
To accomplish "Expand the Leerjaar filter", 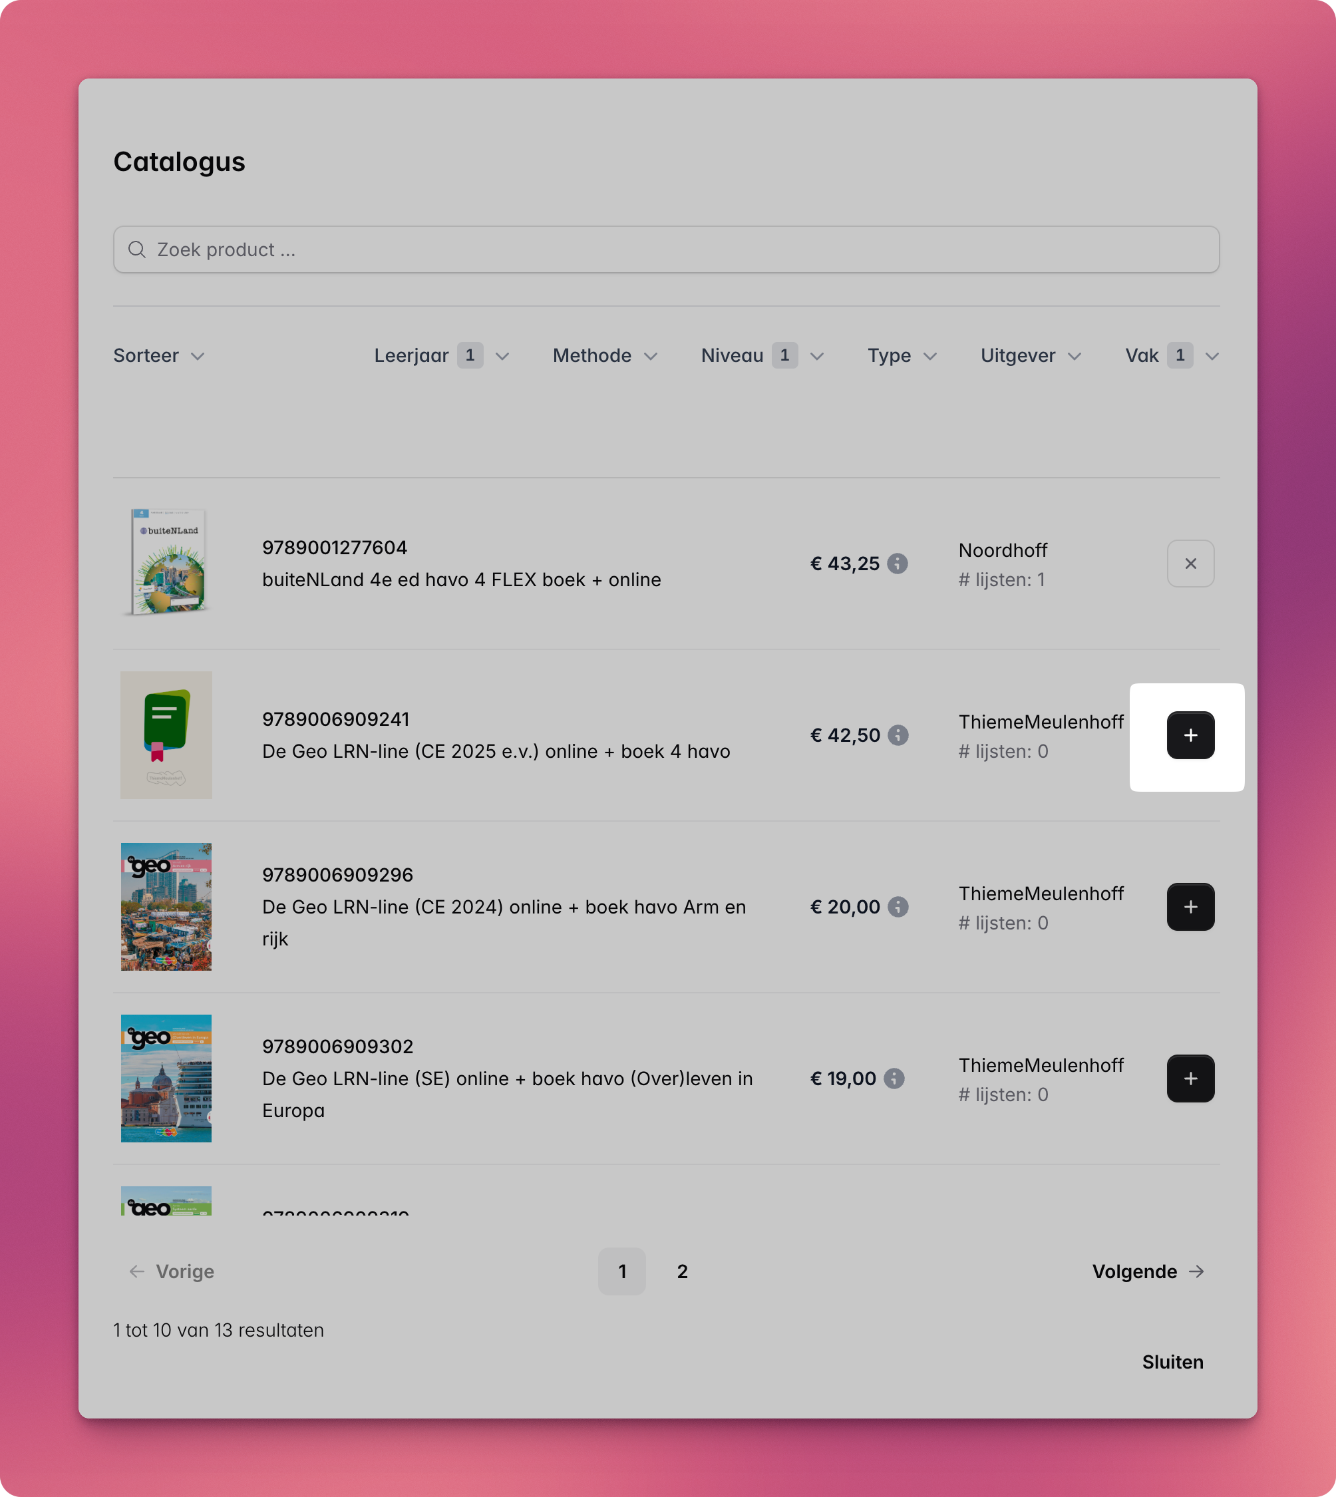I will (x=441, y=355).
